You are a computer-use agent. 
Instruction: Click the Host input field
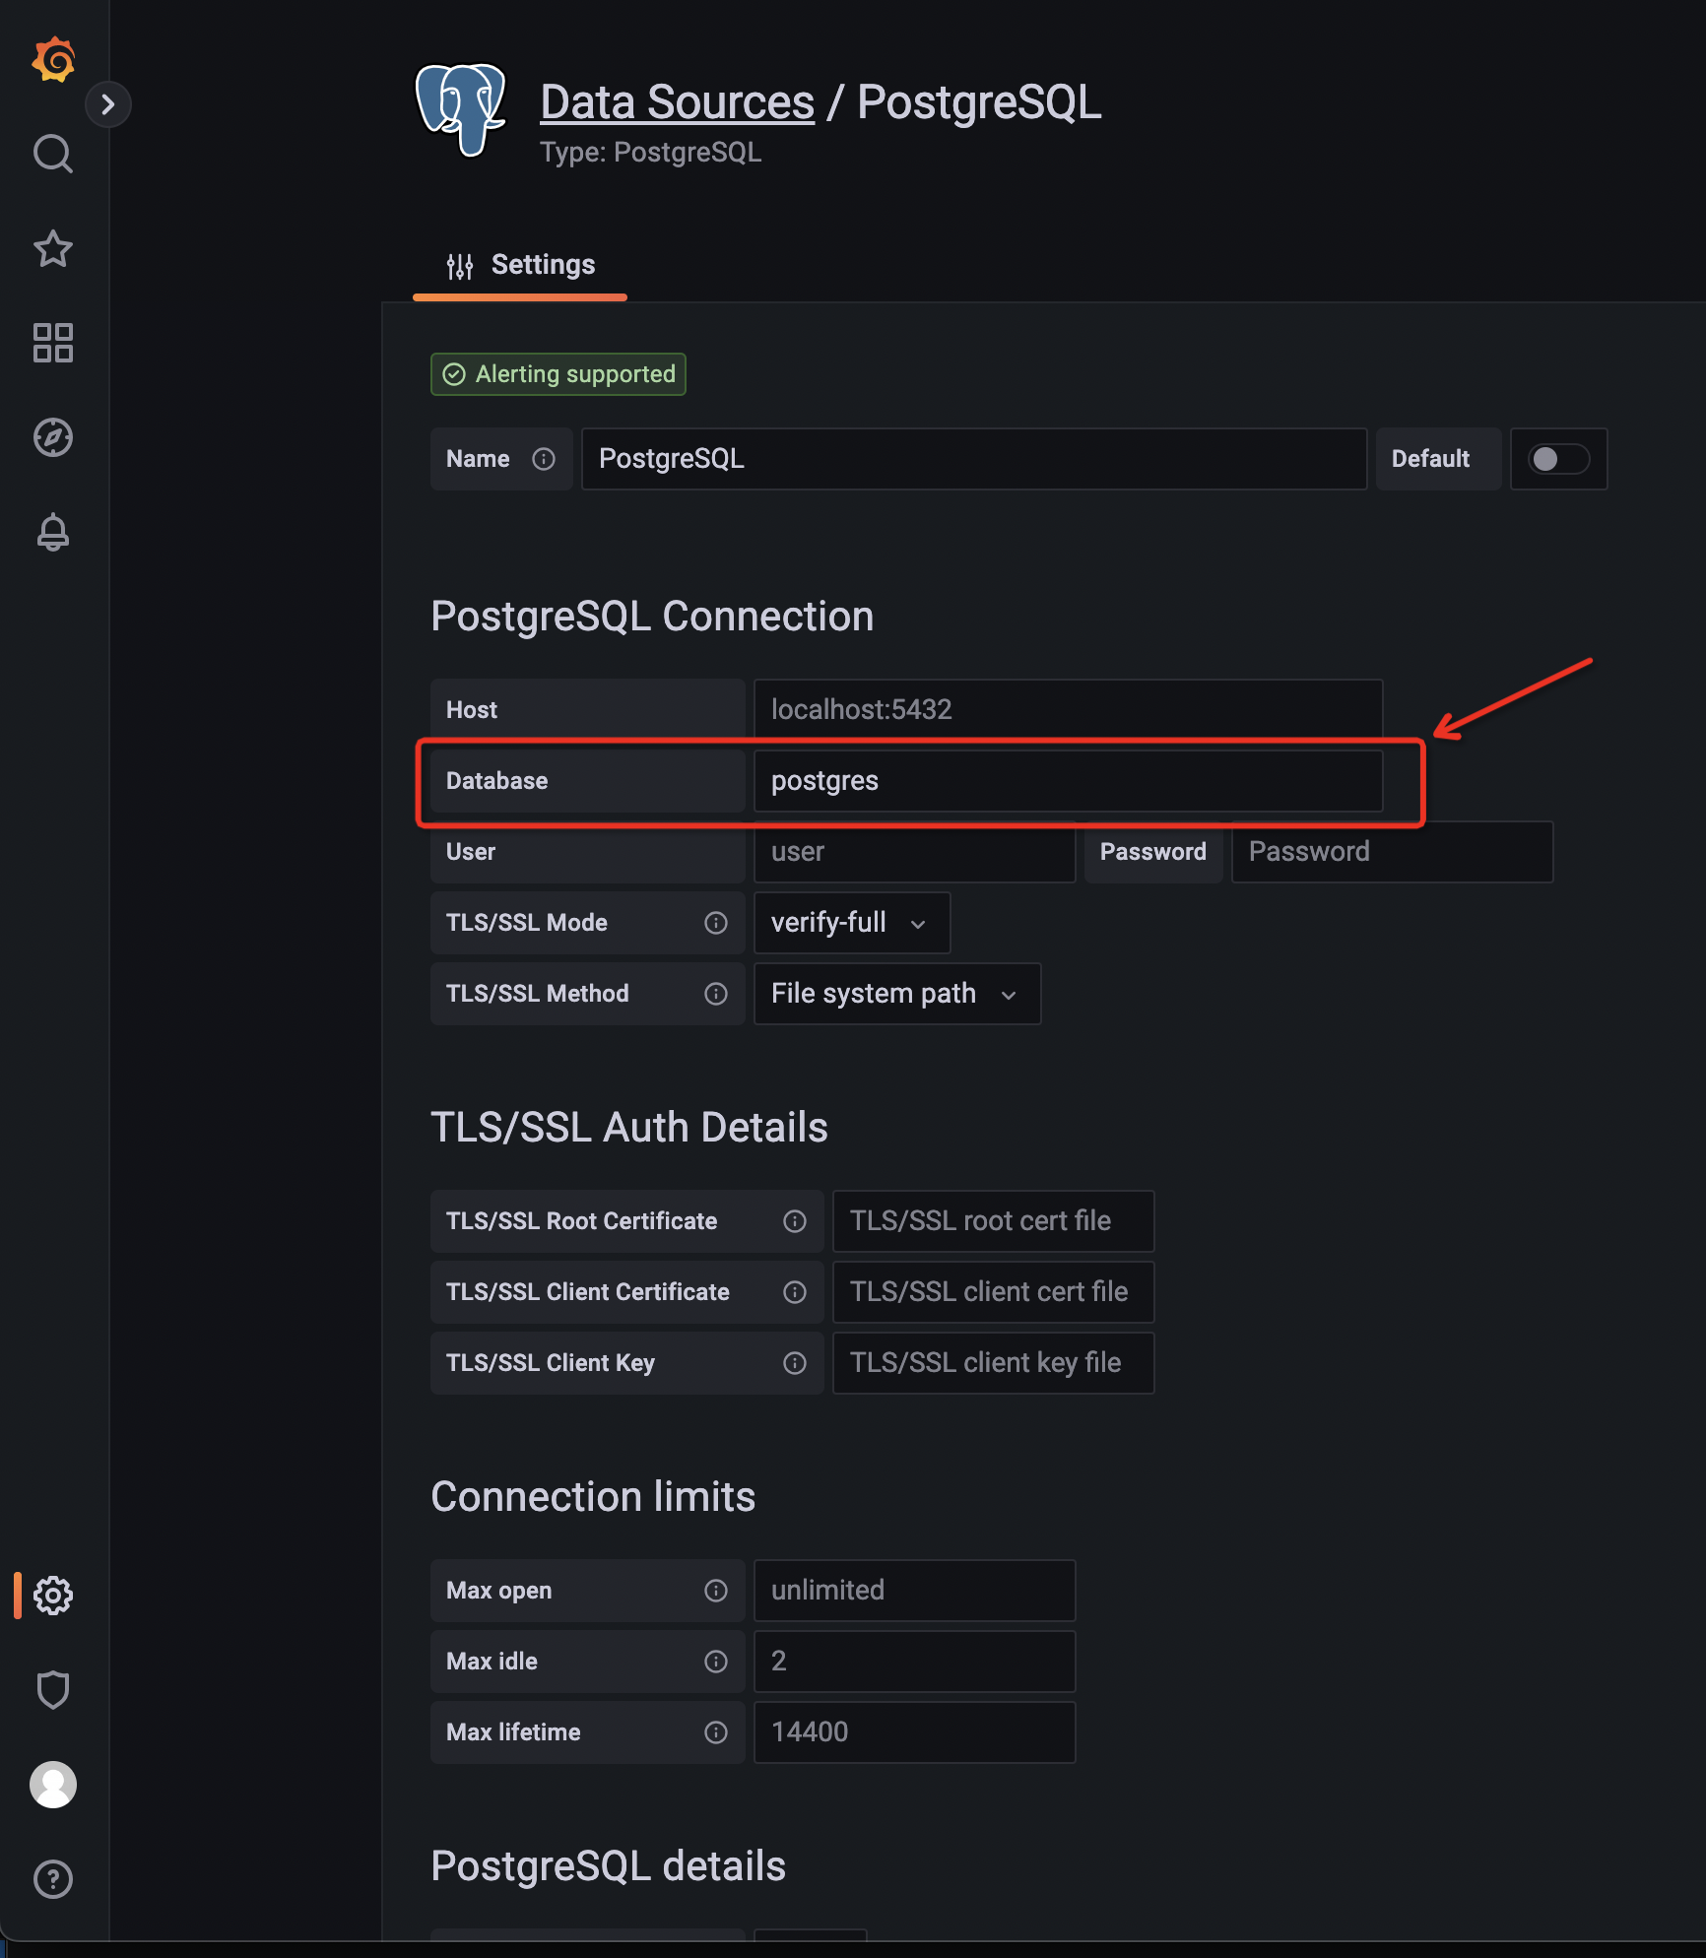(x=1069, y=709)
